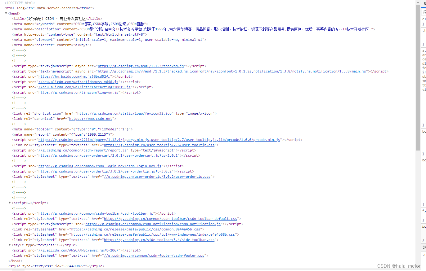
Task: Open the csdn-footer.css stylesheet link
Action: pyautogui.click(x=154, y=256)
